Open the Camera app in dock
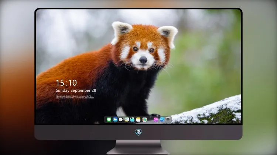 (168, 119)
